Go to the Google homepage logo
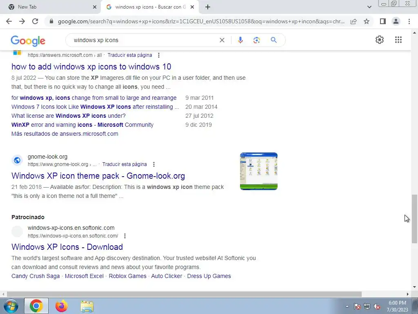 (28, 40)
